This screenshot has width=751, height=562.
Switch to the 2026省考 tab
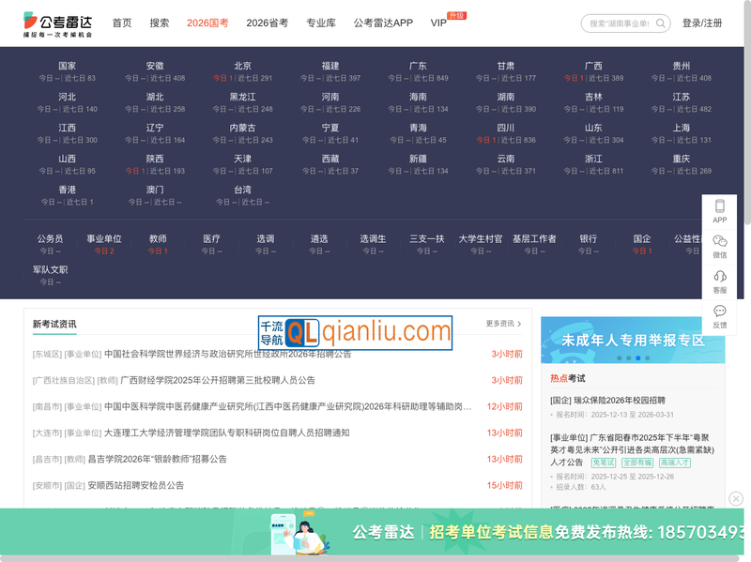268,23
